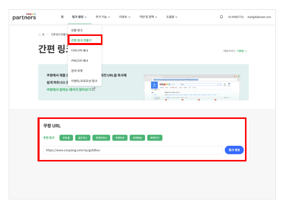The image size is (281, 206).
Task: Expand the 약관 및 정책 navigation menu
Action: tap(148, 17)
